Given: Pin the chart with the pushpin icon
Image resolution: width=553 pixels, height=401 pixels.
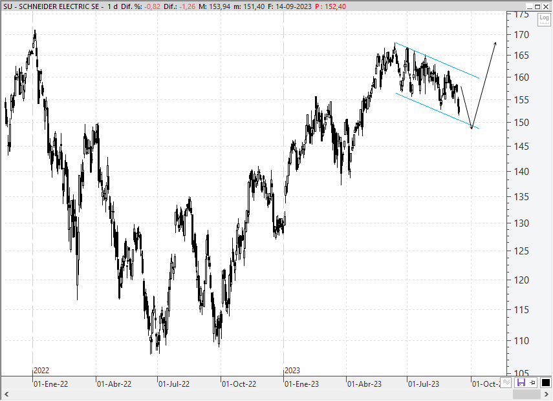Looking at the screenshot, I should [533, 382].
